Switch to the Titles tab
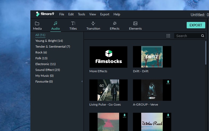Viewport: 209px width, 131px height. point(73,26)
